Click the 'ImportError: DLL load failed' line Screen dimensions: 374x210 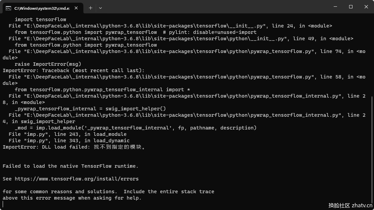[74, 147]
